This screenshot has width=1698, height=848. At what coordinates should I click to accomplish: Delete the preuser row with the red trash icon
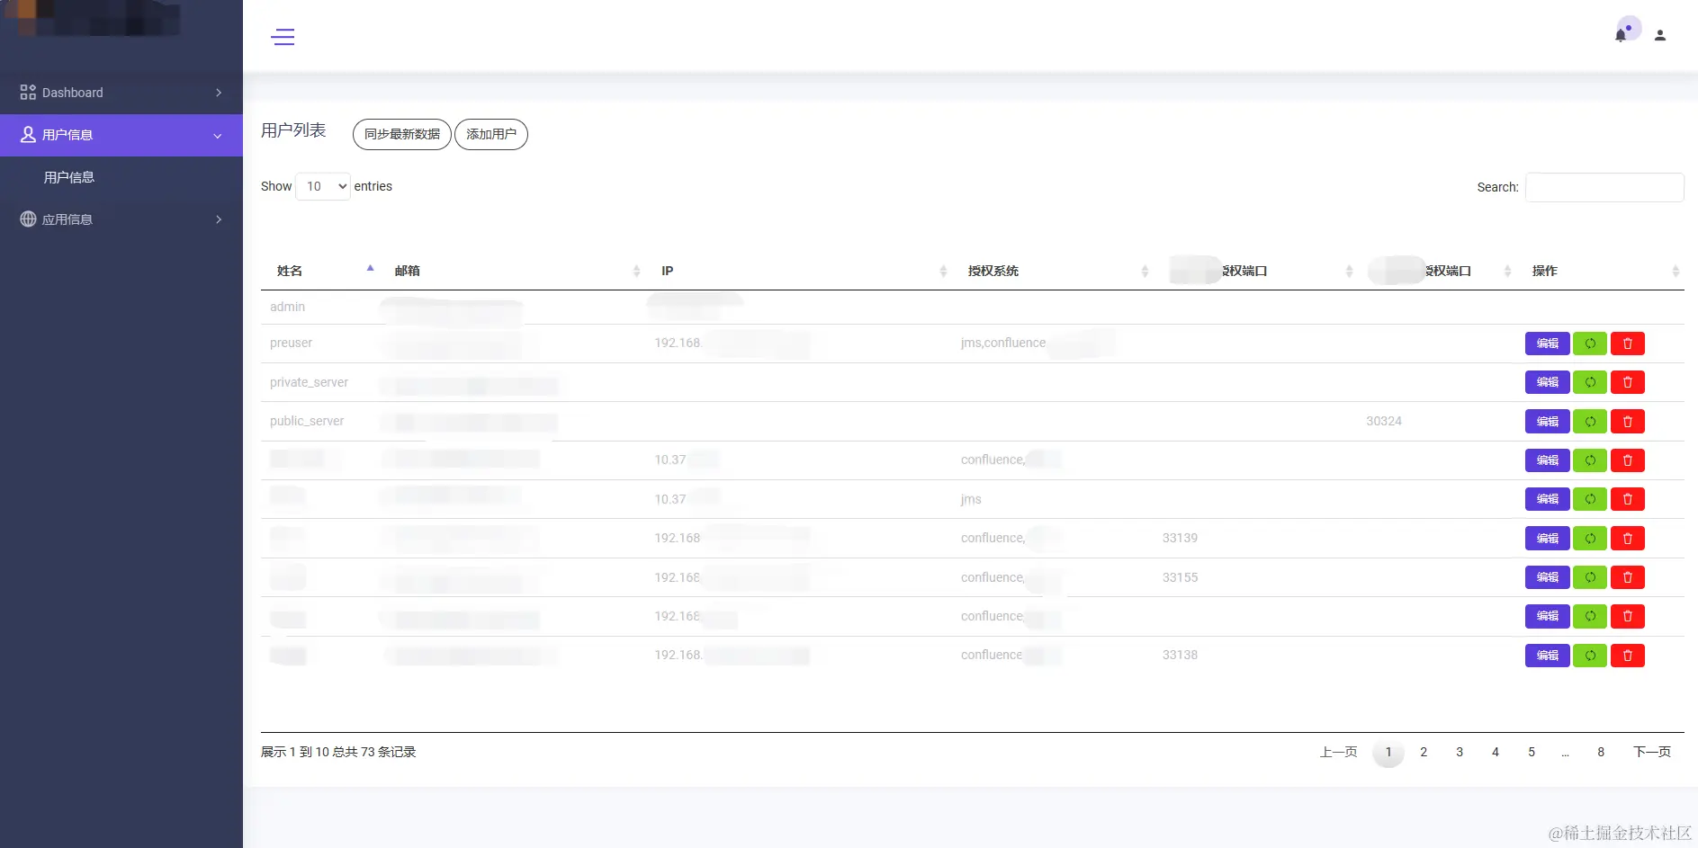(x=1628, y=344)
